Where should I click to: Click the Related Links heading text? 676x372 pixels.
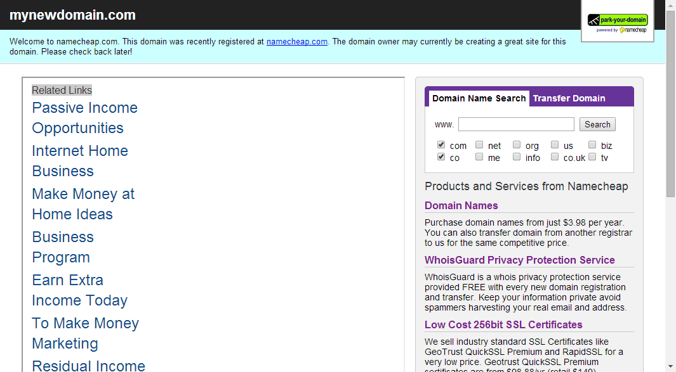pos(62,90)
